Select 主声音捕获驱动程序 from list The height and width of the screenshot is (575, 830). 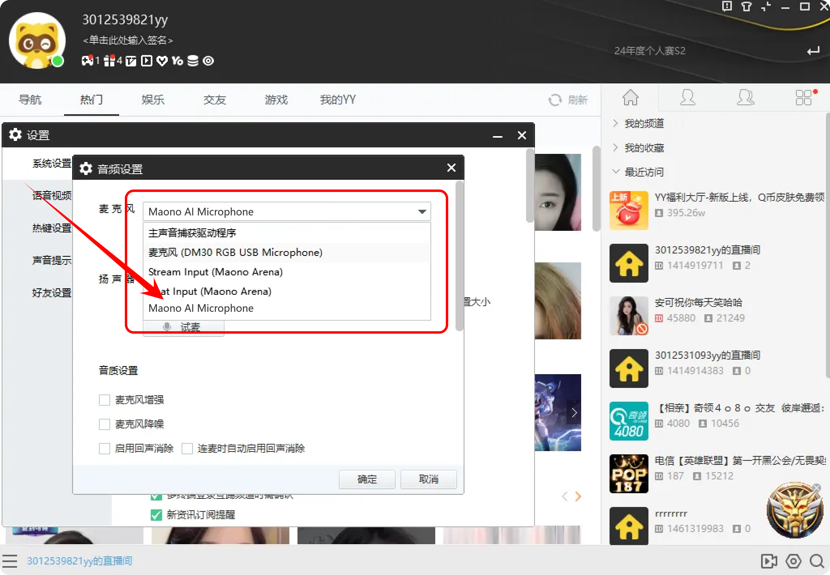pos(287,233)
